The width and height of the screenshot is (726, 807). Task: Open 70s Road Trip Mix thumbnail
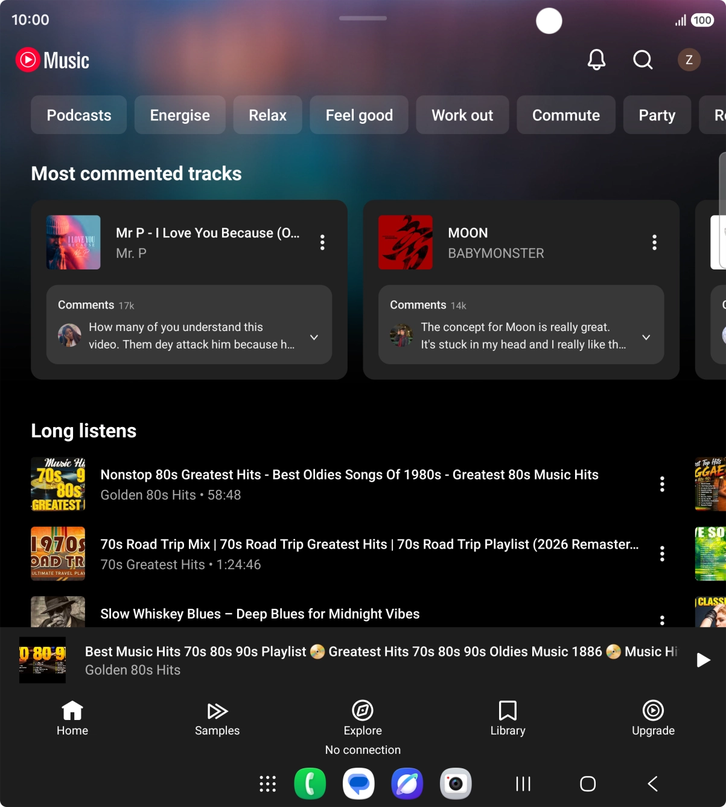click(58, 553)
